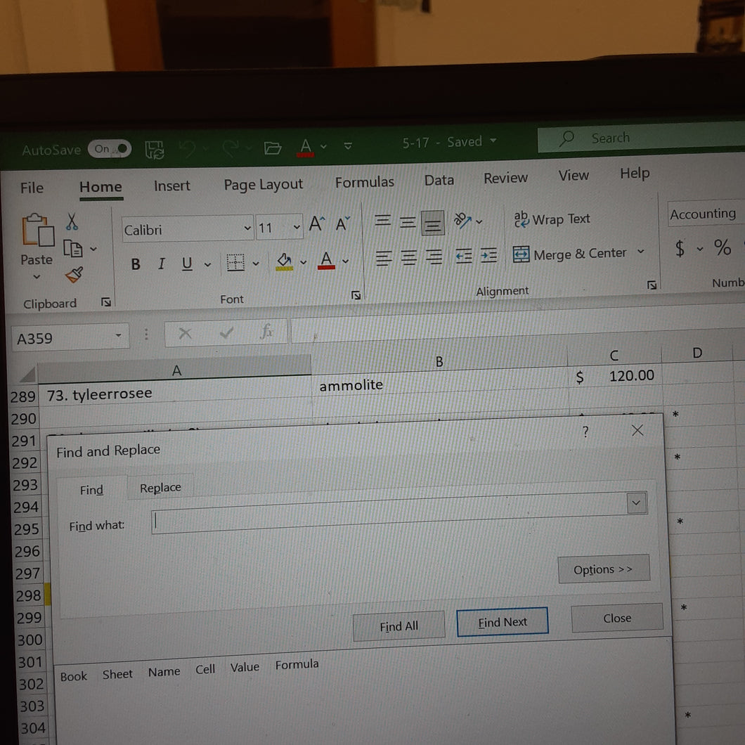Click the font color A in quick access toolbar
Image resolution: width=745 pixels, height=745 pixels.
tap(306, 148)
